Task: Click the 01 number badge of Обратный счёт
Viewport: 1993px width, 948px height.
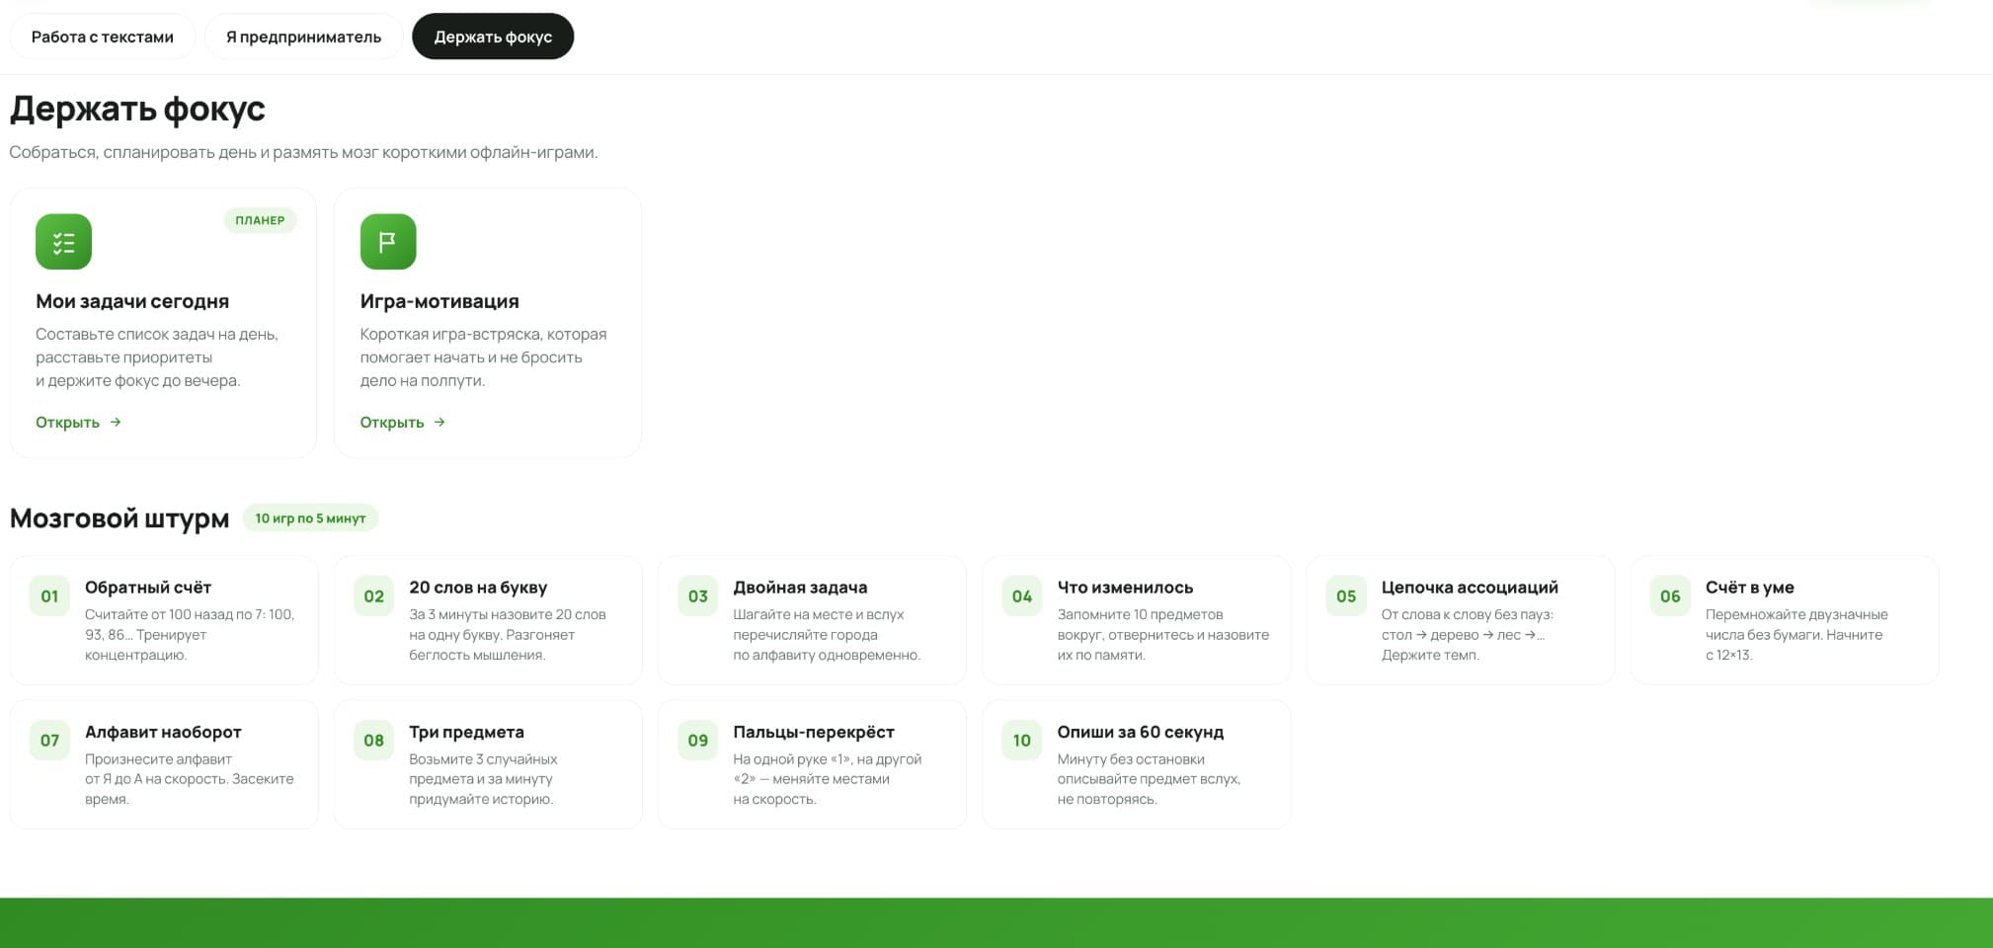Action: click(x=49, y=596)
